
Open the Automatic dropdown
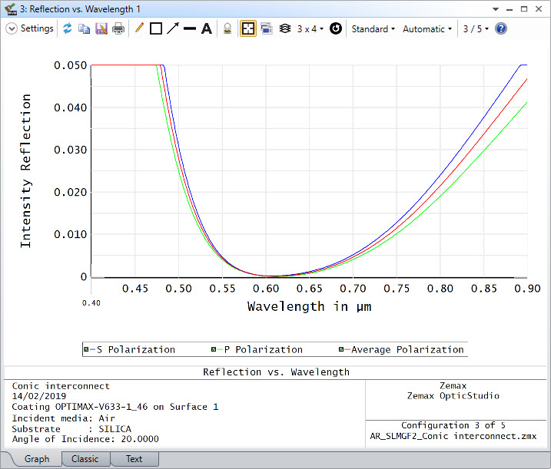coord(427,29)
